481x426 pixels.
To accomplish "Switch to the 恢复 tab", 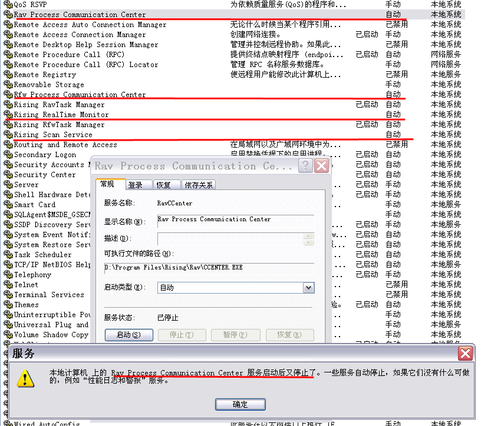I will click(x=167, y=185).
